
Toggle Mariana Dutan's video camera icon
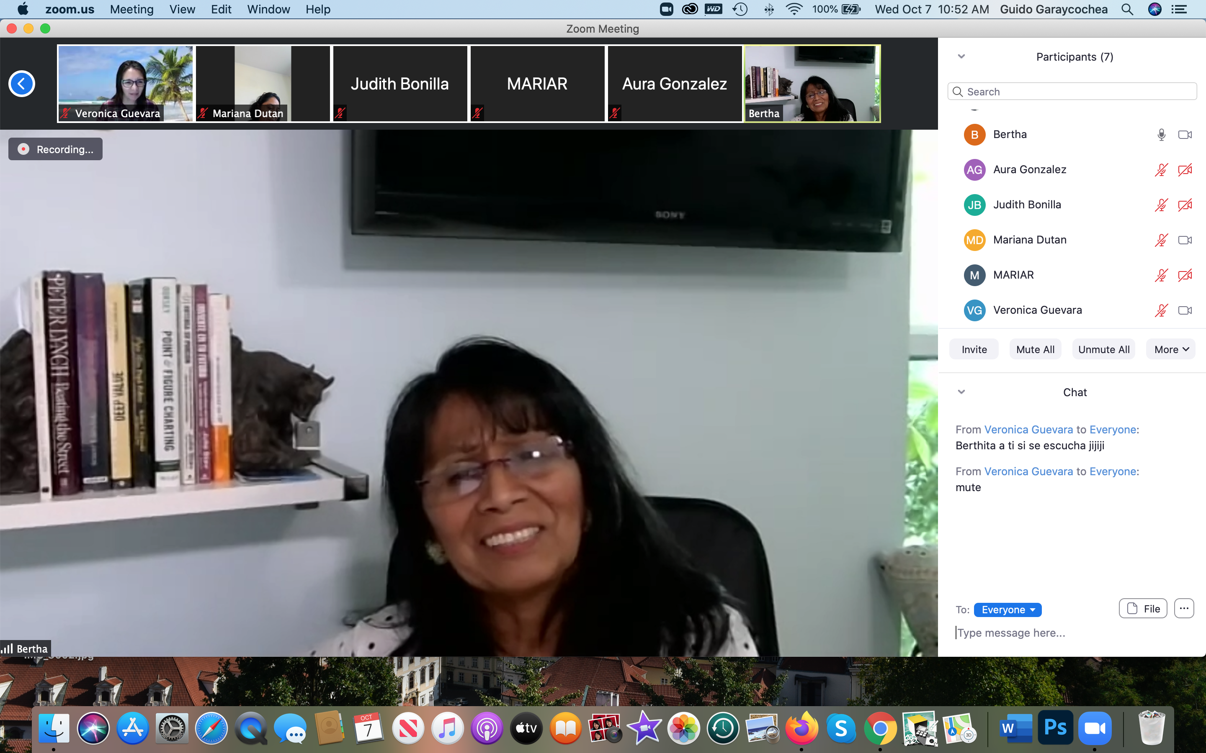[x=1185, y=240]
